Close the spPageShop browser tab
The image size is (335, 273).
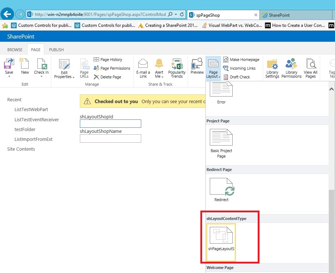click(x=256, y=15)
